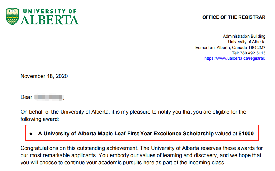The height and width of the screenshot is (171, 275).
Task: Click the "UNIVERSITY OF" text in the logo
Action: coord(50,11)
